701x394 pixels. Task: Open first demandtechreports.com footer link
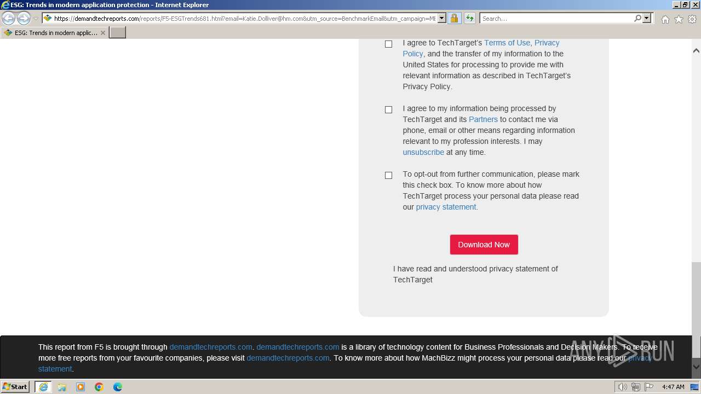tap(211, 347)
